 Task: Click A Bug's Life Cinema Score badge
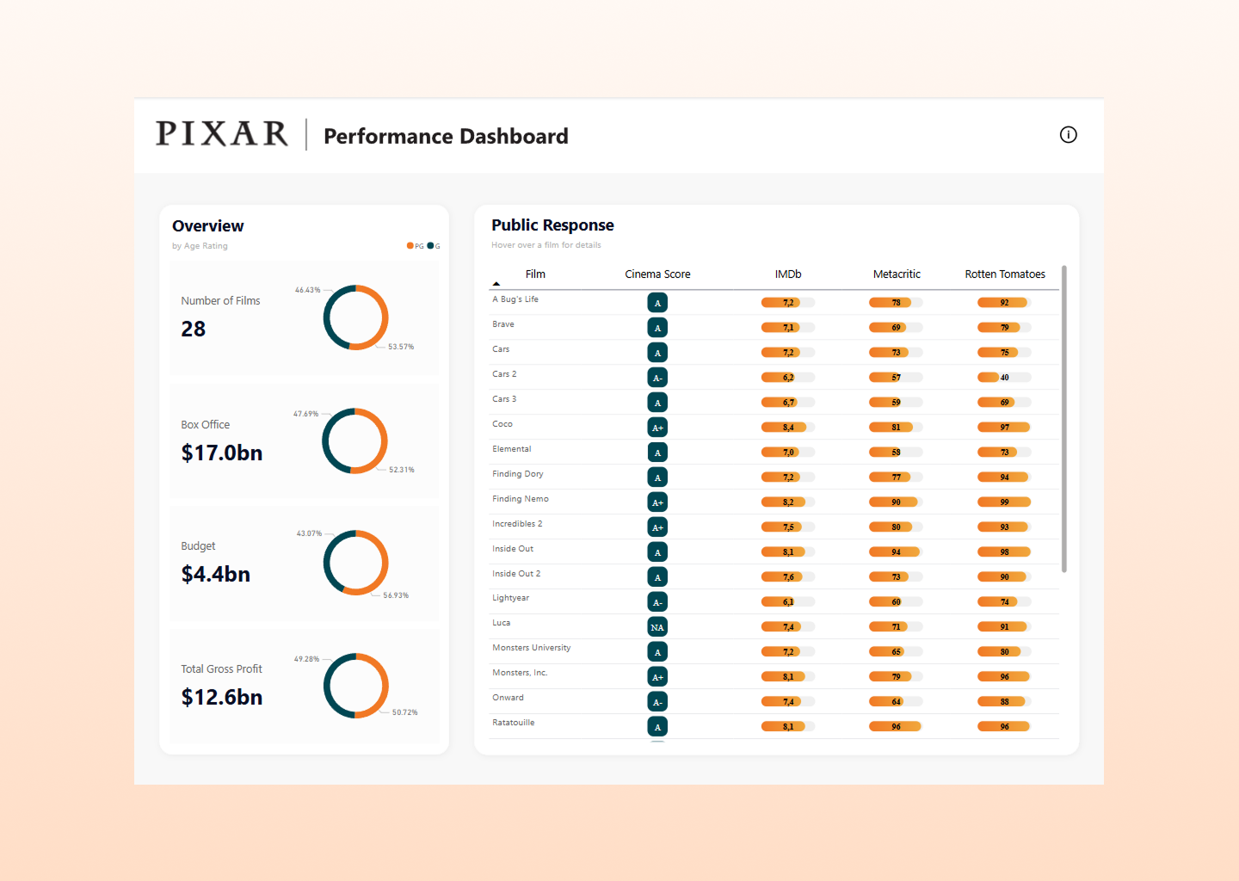(657, 303)
